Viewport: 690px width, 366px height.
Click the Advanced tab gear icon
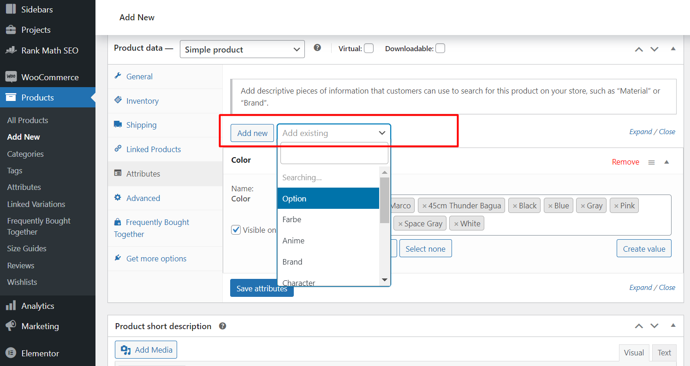(x=118, y=198)
